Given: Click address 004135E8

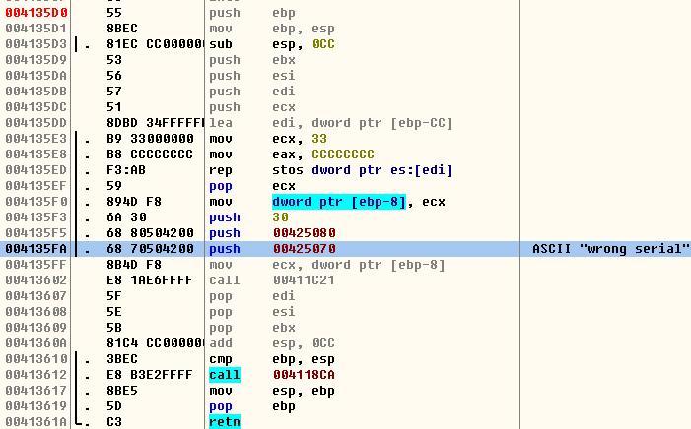Looking at the screenshot, I should coord(36,154).
